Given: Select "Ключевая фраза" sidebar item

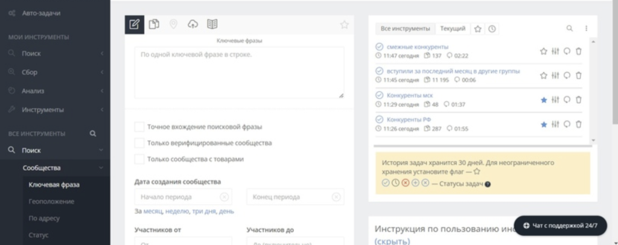Looking at the screenshot, I should 54,185.
